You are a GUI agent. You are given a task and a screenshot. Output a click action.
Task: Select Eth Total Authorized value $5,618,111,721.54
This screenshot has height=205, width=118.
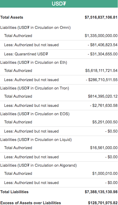[101, 71]
